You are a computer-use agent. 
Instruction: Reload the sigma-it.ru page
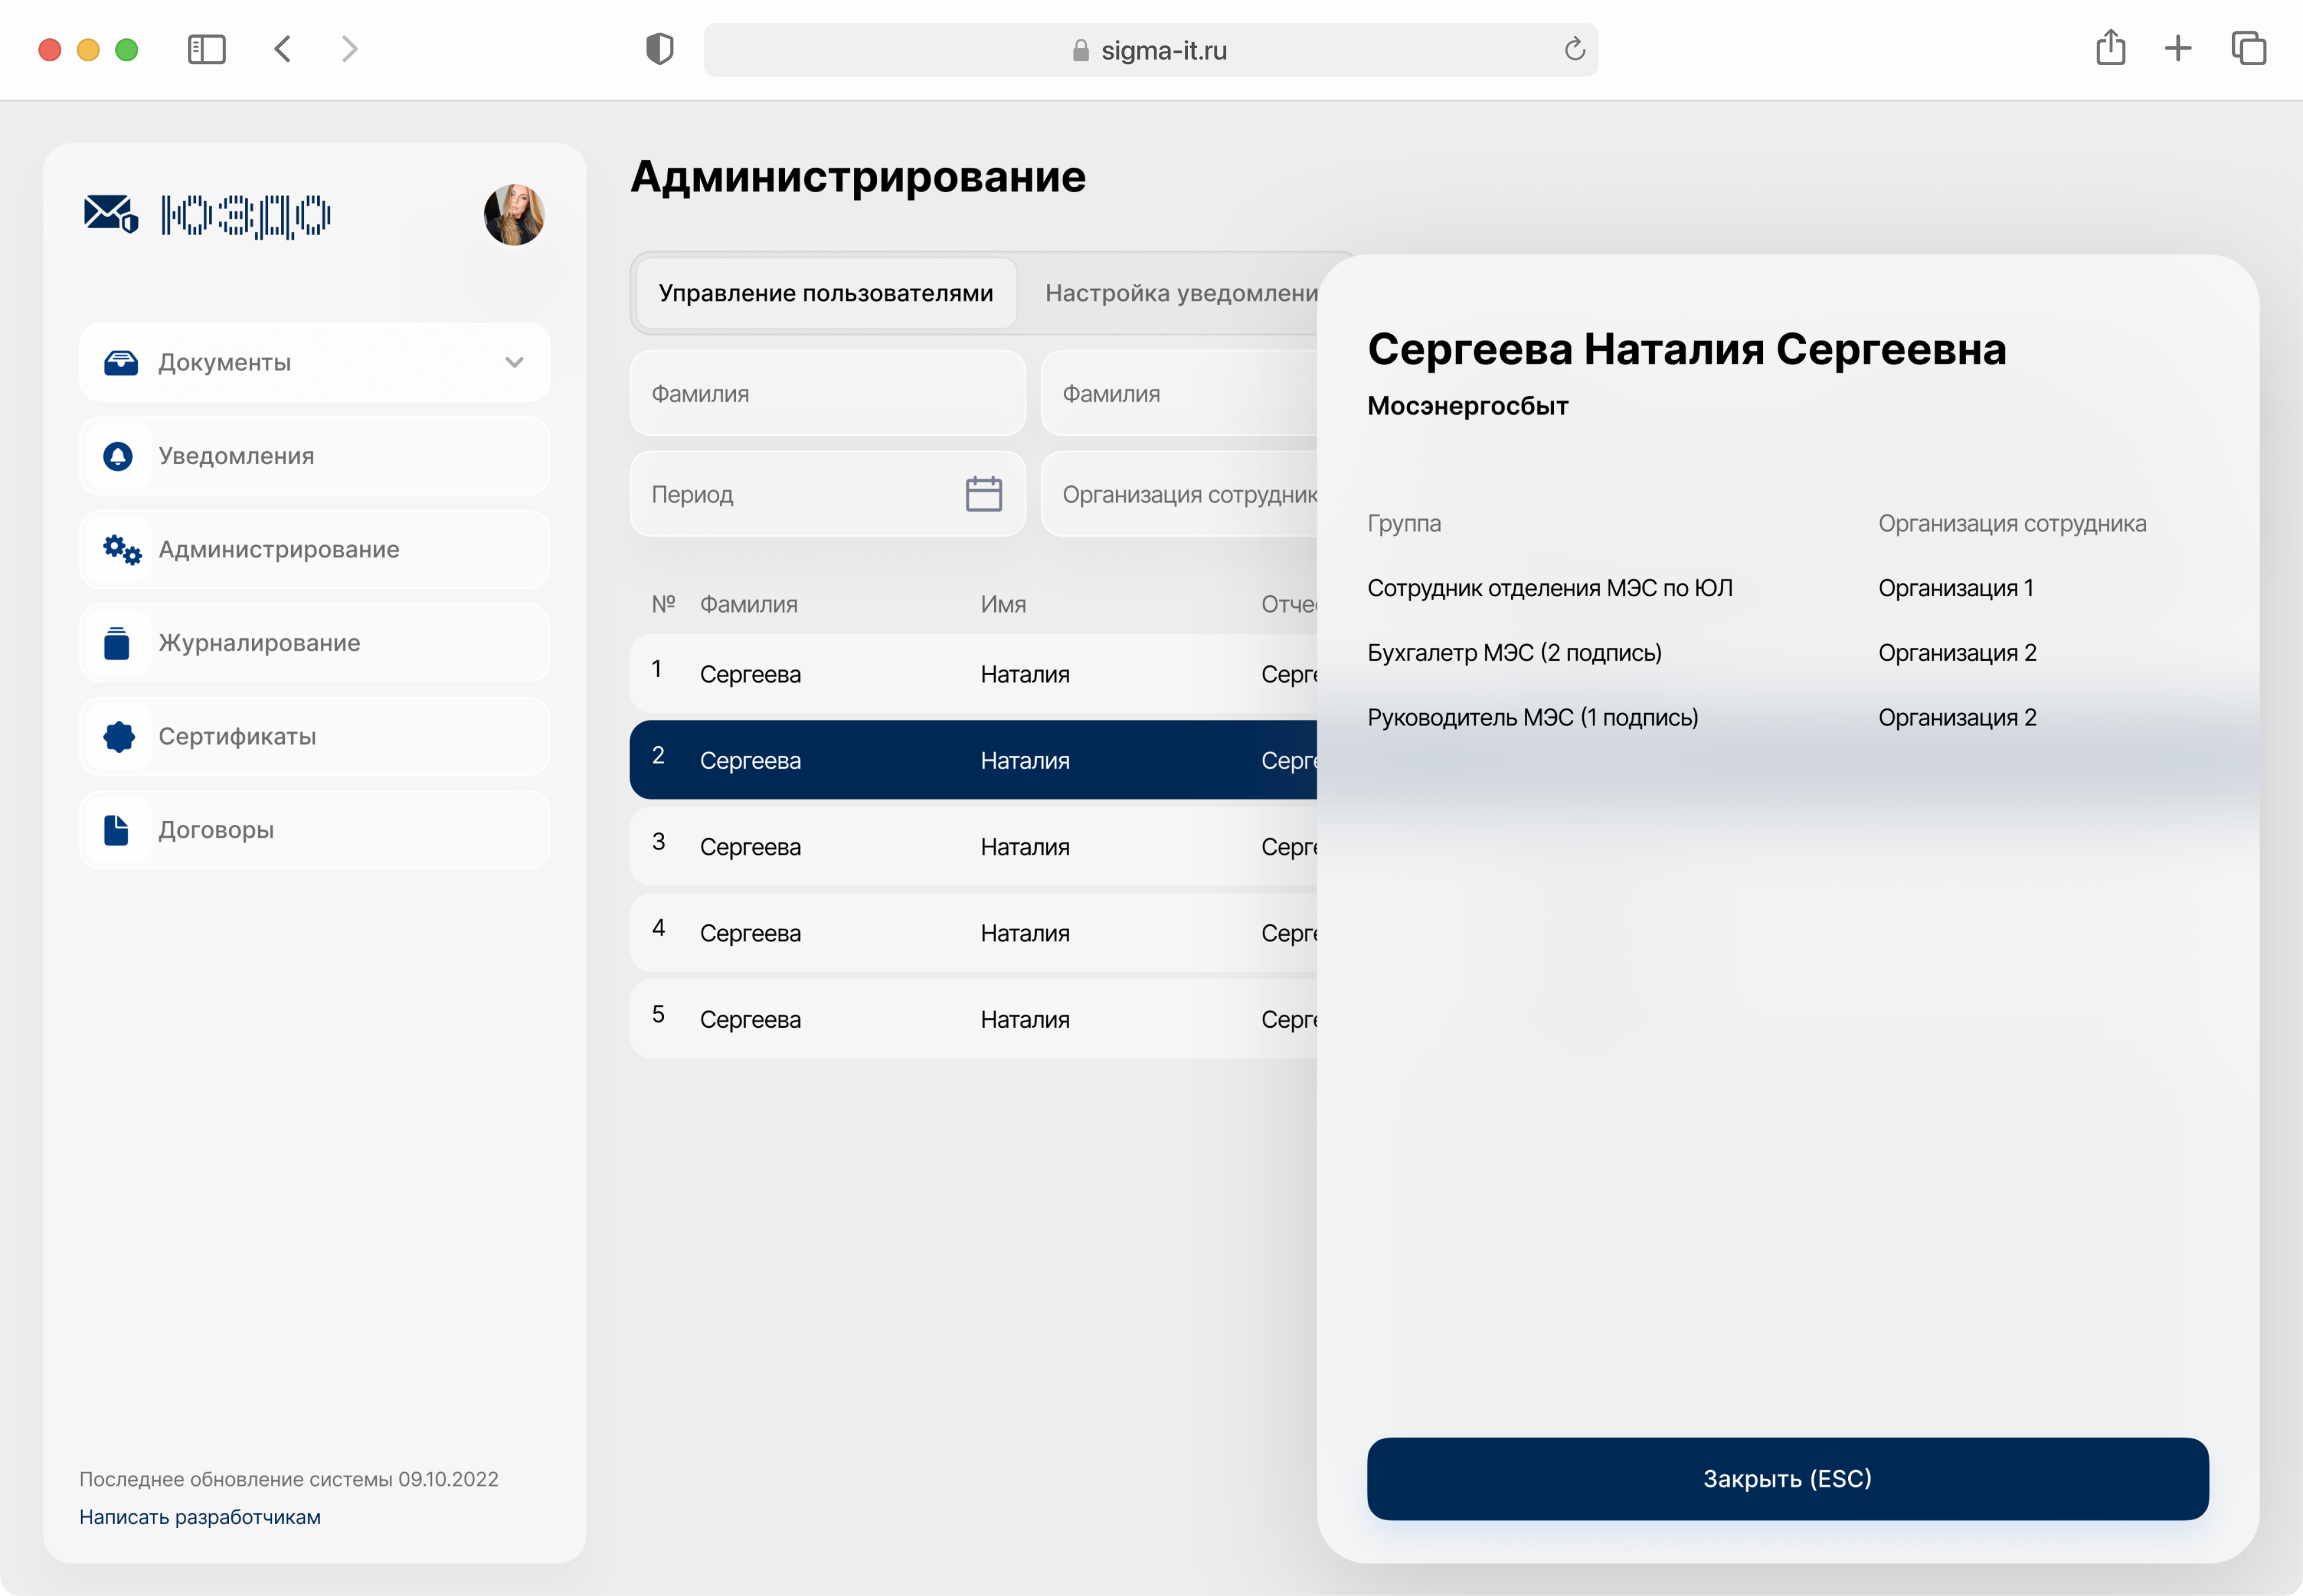(1574, 49)
